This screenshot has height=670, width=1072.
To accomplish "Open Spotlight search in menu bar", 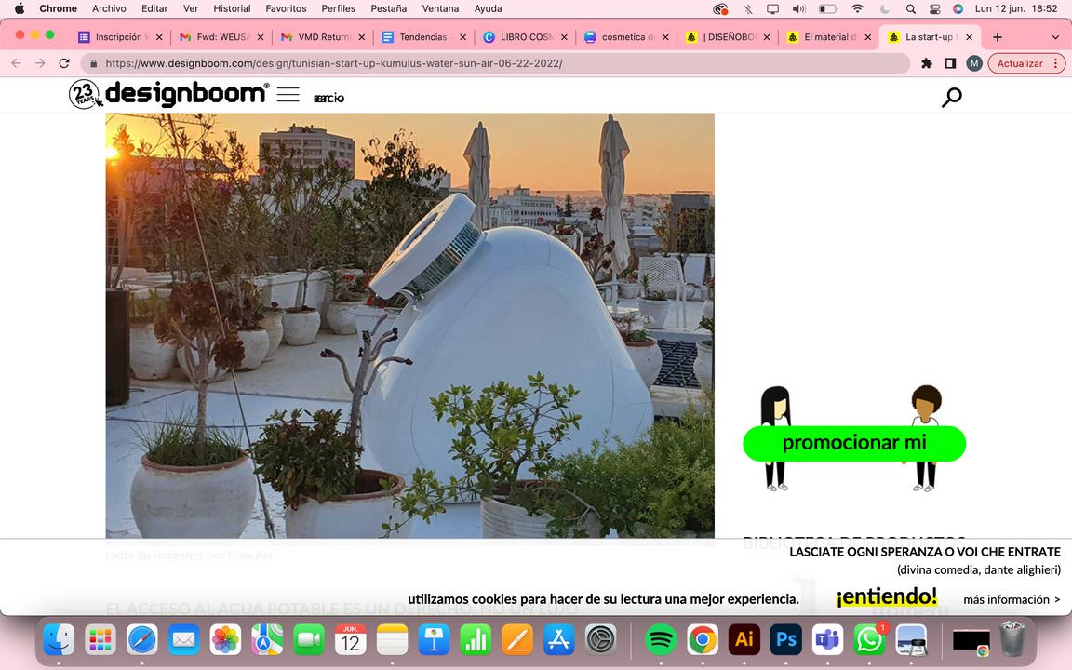I will 911,9.
